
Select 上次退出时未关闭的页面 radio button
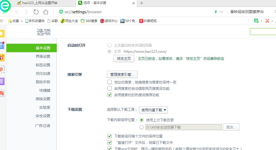110,45
